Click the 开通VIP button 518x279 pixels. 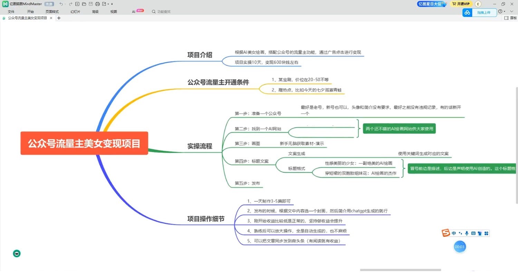(x=461, y=4)
